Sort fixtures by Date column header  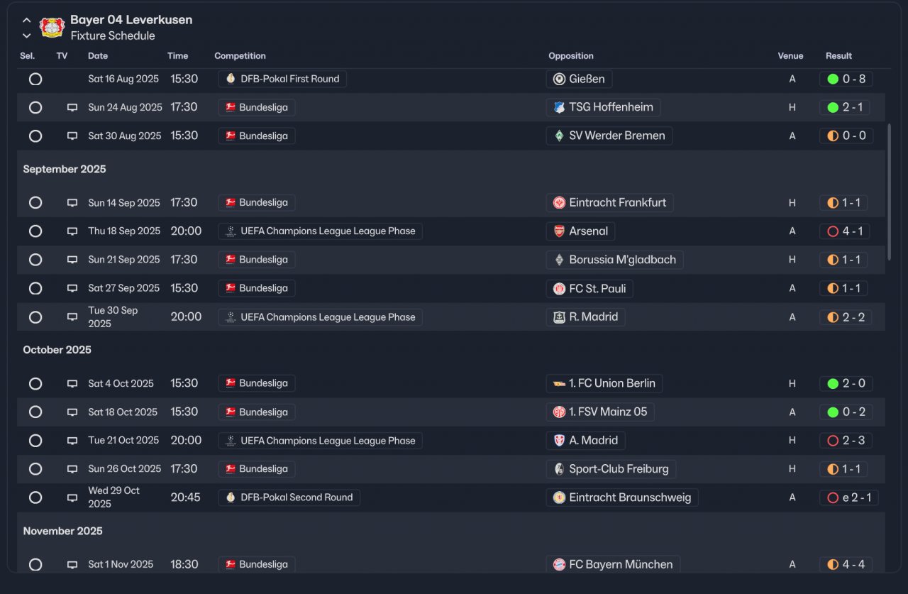tap(98, 56)
